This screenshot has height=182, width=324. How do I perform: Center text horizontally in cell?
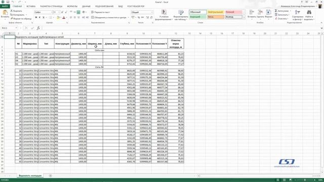[75, 18]
